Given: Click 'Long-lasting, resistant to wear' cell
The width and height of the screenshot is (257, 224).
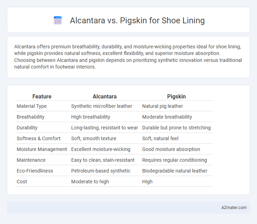Looking at the screenshot, I should (x=105, y=128).
